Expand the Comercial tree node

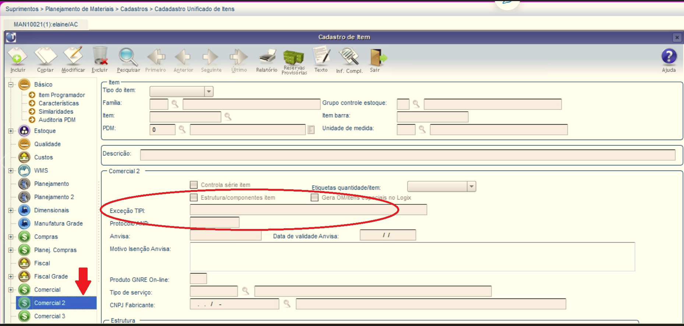11,290
